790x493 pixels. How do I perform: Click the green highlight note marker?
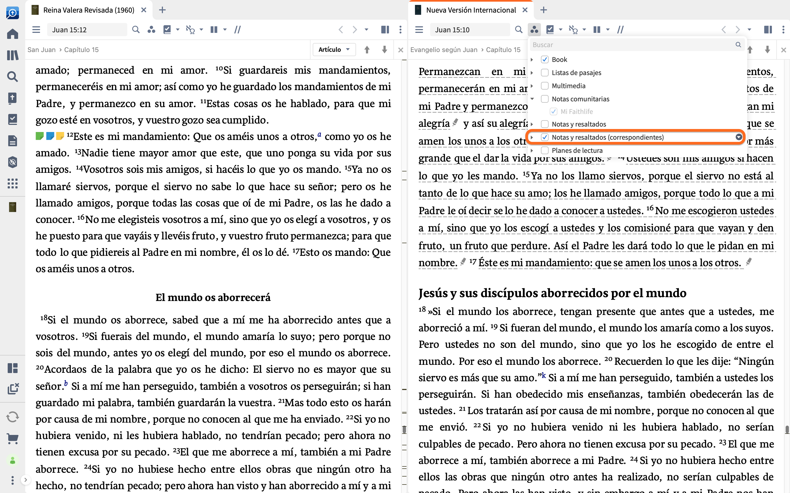coord(39,136)
